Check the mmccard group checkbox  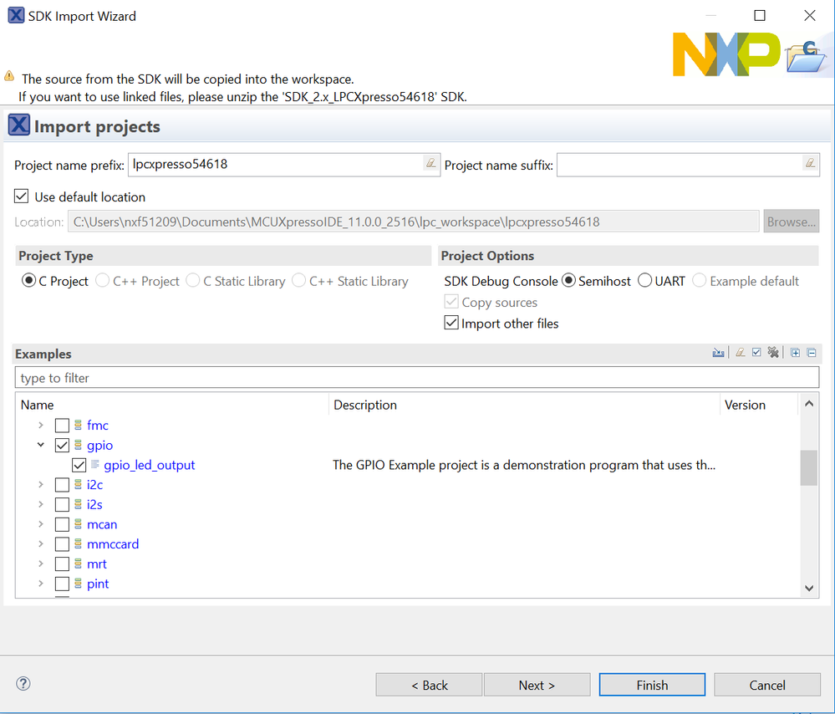63,544
